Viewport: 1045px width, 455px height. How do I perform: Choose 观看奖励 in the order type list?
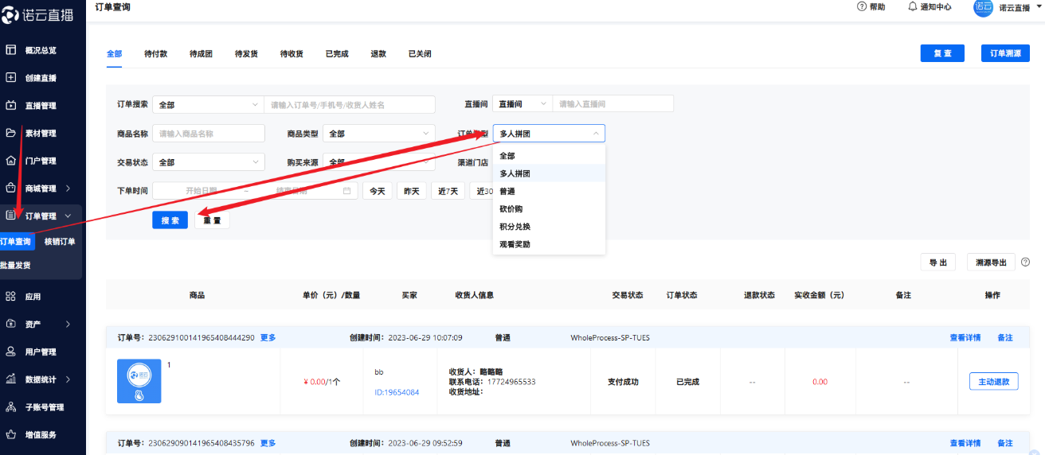coord(549,244)
